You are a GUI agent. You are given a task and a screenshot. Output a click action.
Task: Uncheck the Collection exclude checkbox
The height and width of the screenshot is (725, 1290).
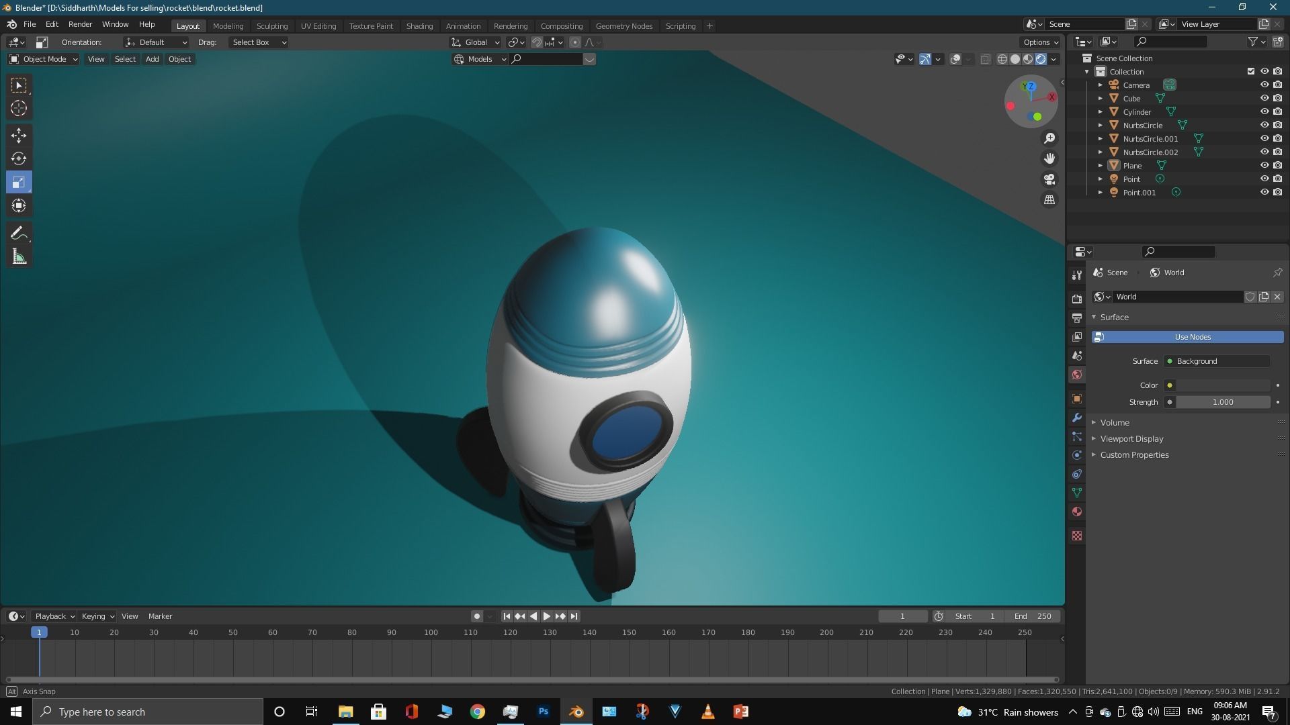coord(1250,71)
